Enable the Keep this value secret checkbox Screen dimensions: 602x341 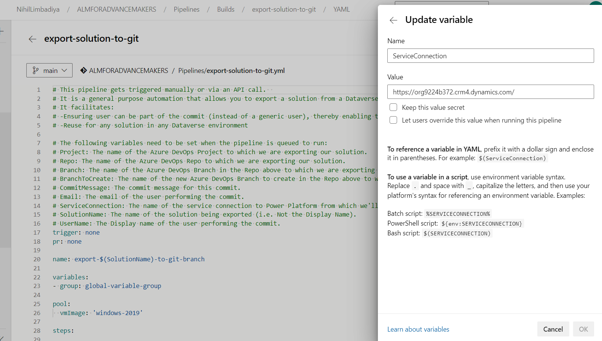coord(393,107)
